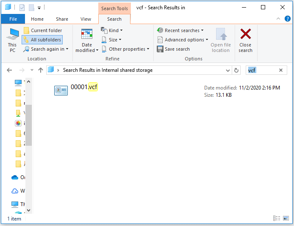294x226 pixels.
Task: Switch to details view layout
Action: click(x=277, y=218)
